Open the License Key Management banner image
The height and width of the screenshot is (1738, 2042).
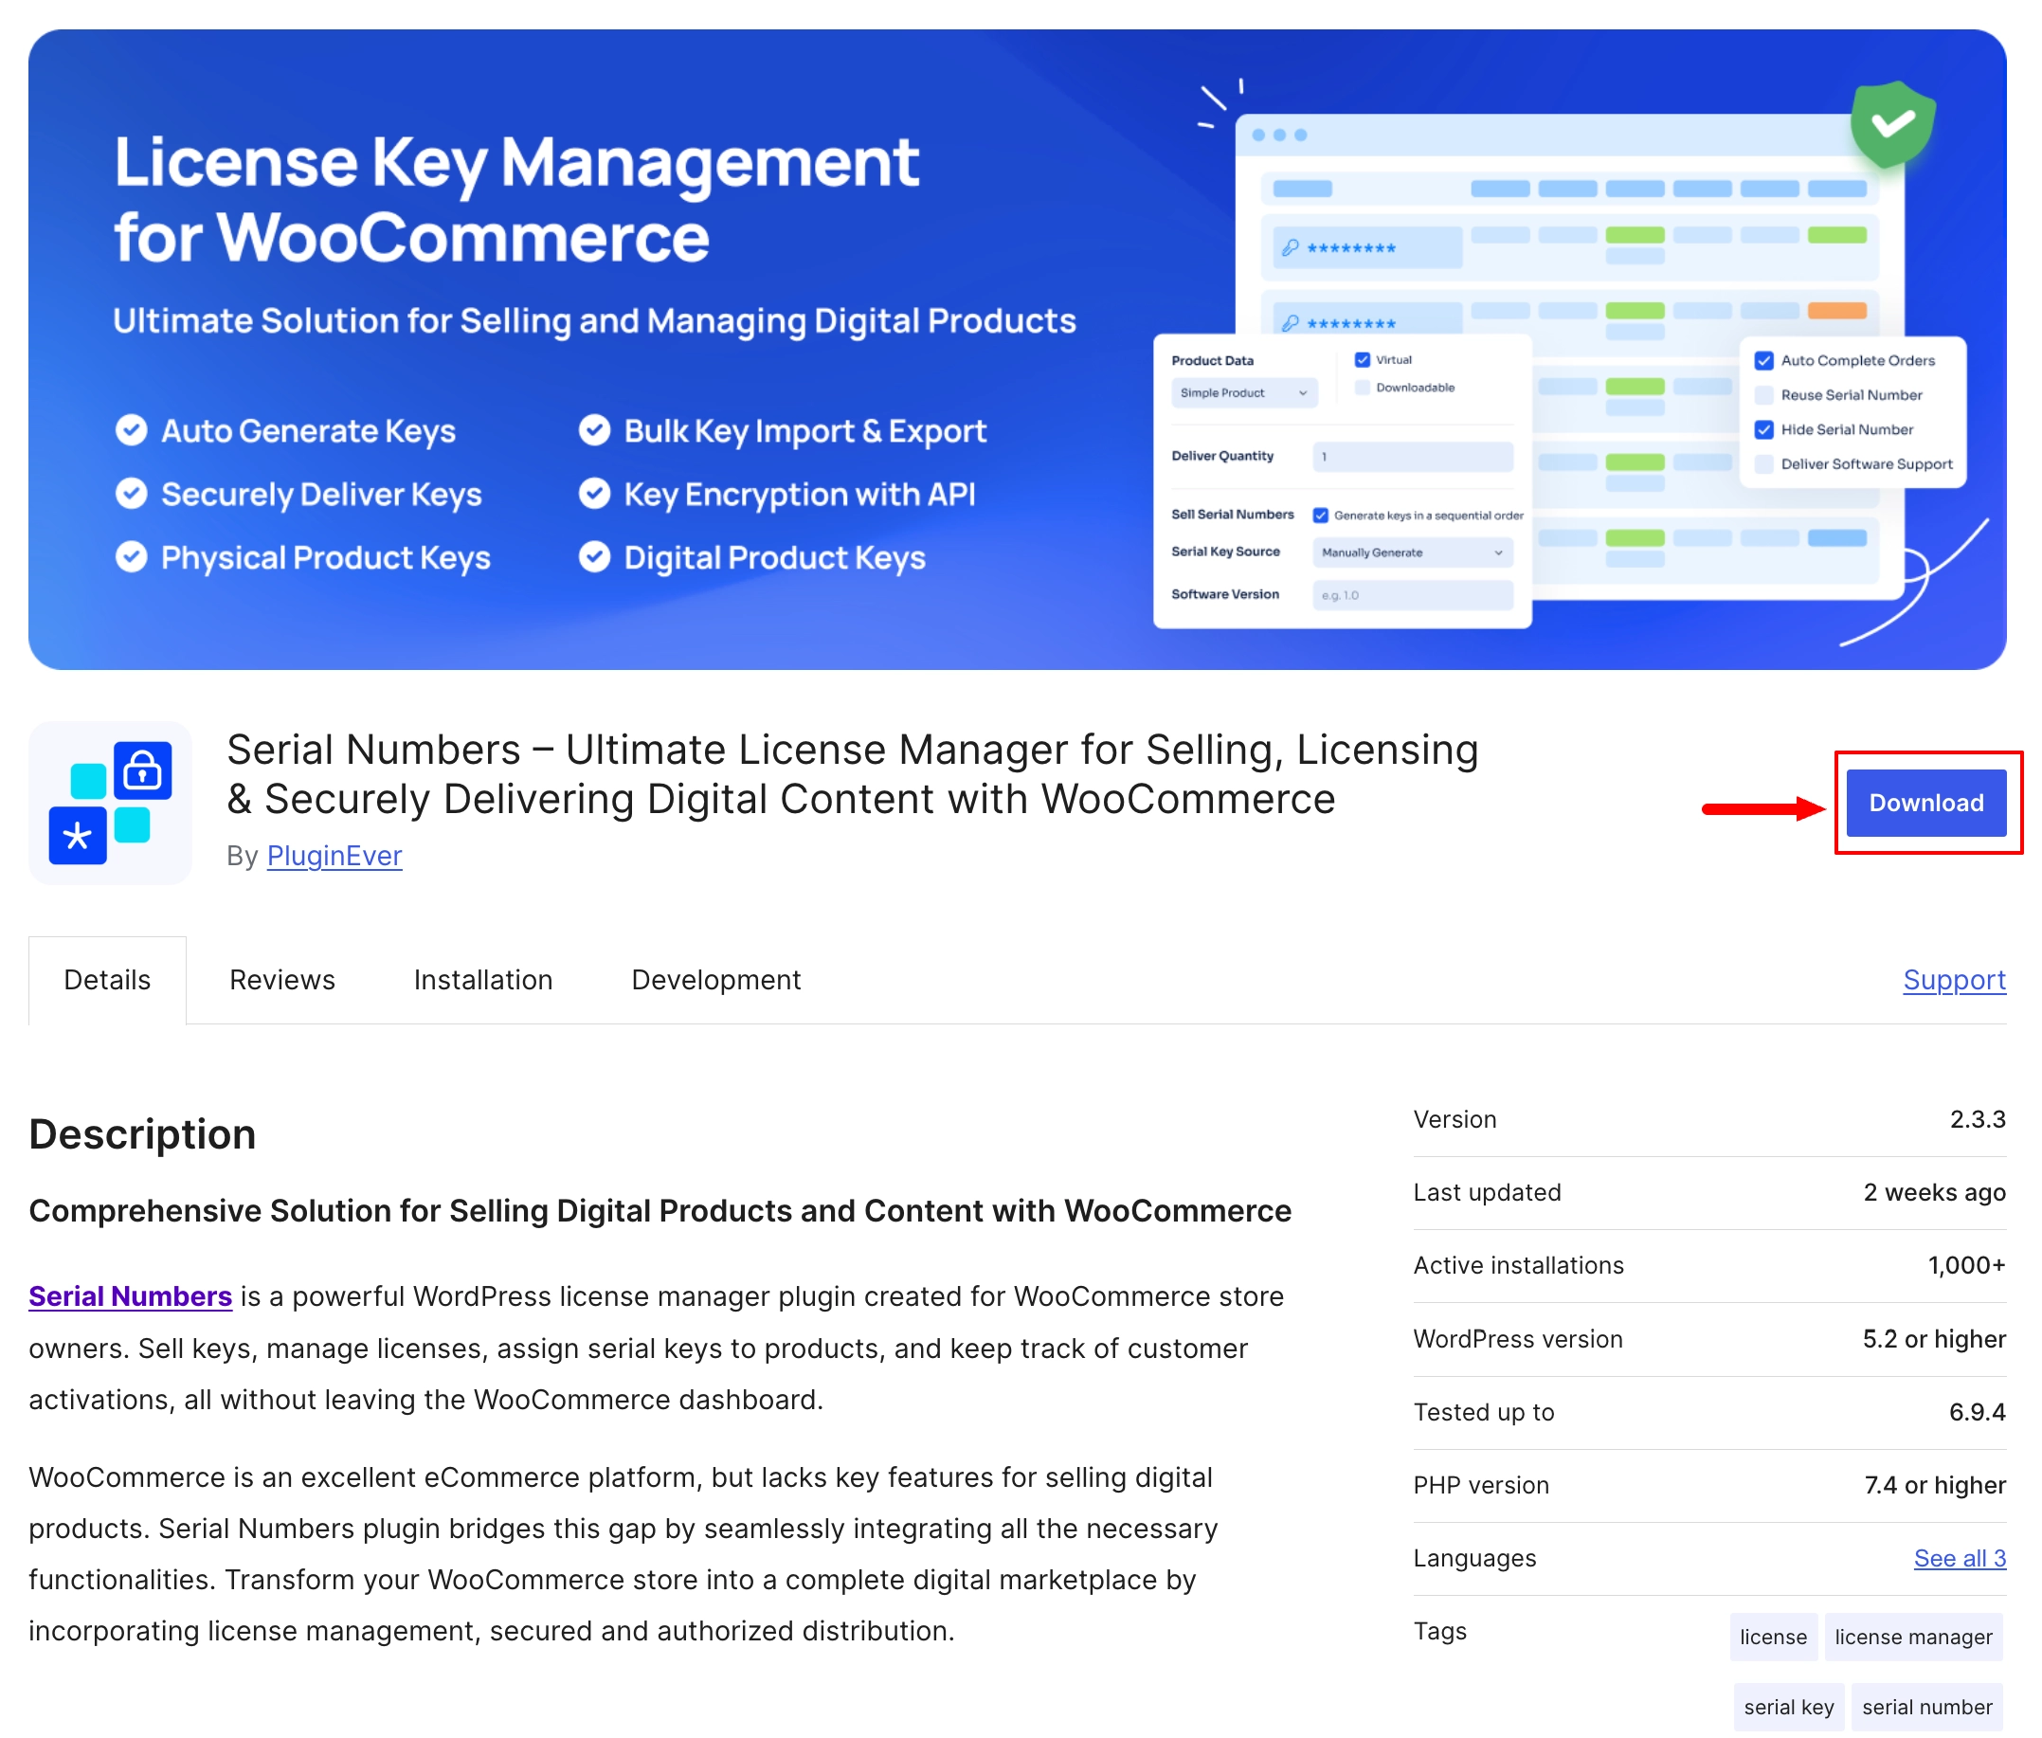tap(1017, 349)
